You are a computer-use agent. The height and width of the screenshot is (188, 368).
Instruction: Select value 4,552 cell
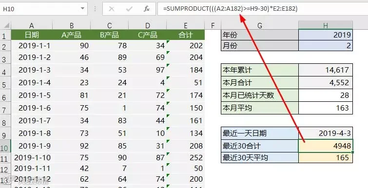pos(326,82)
